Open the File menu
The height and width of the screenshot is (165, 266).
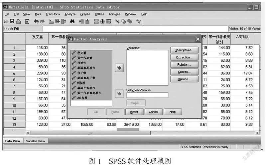(x=7, y=14)
